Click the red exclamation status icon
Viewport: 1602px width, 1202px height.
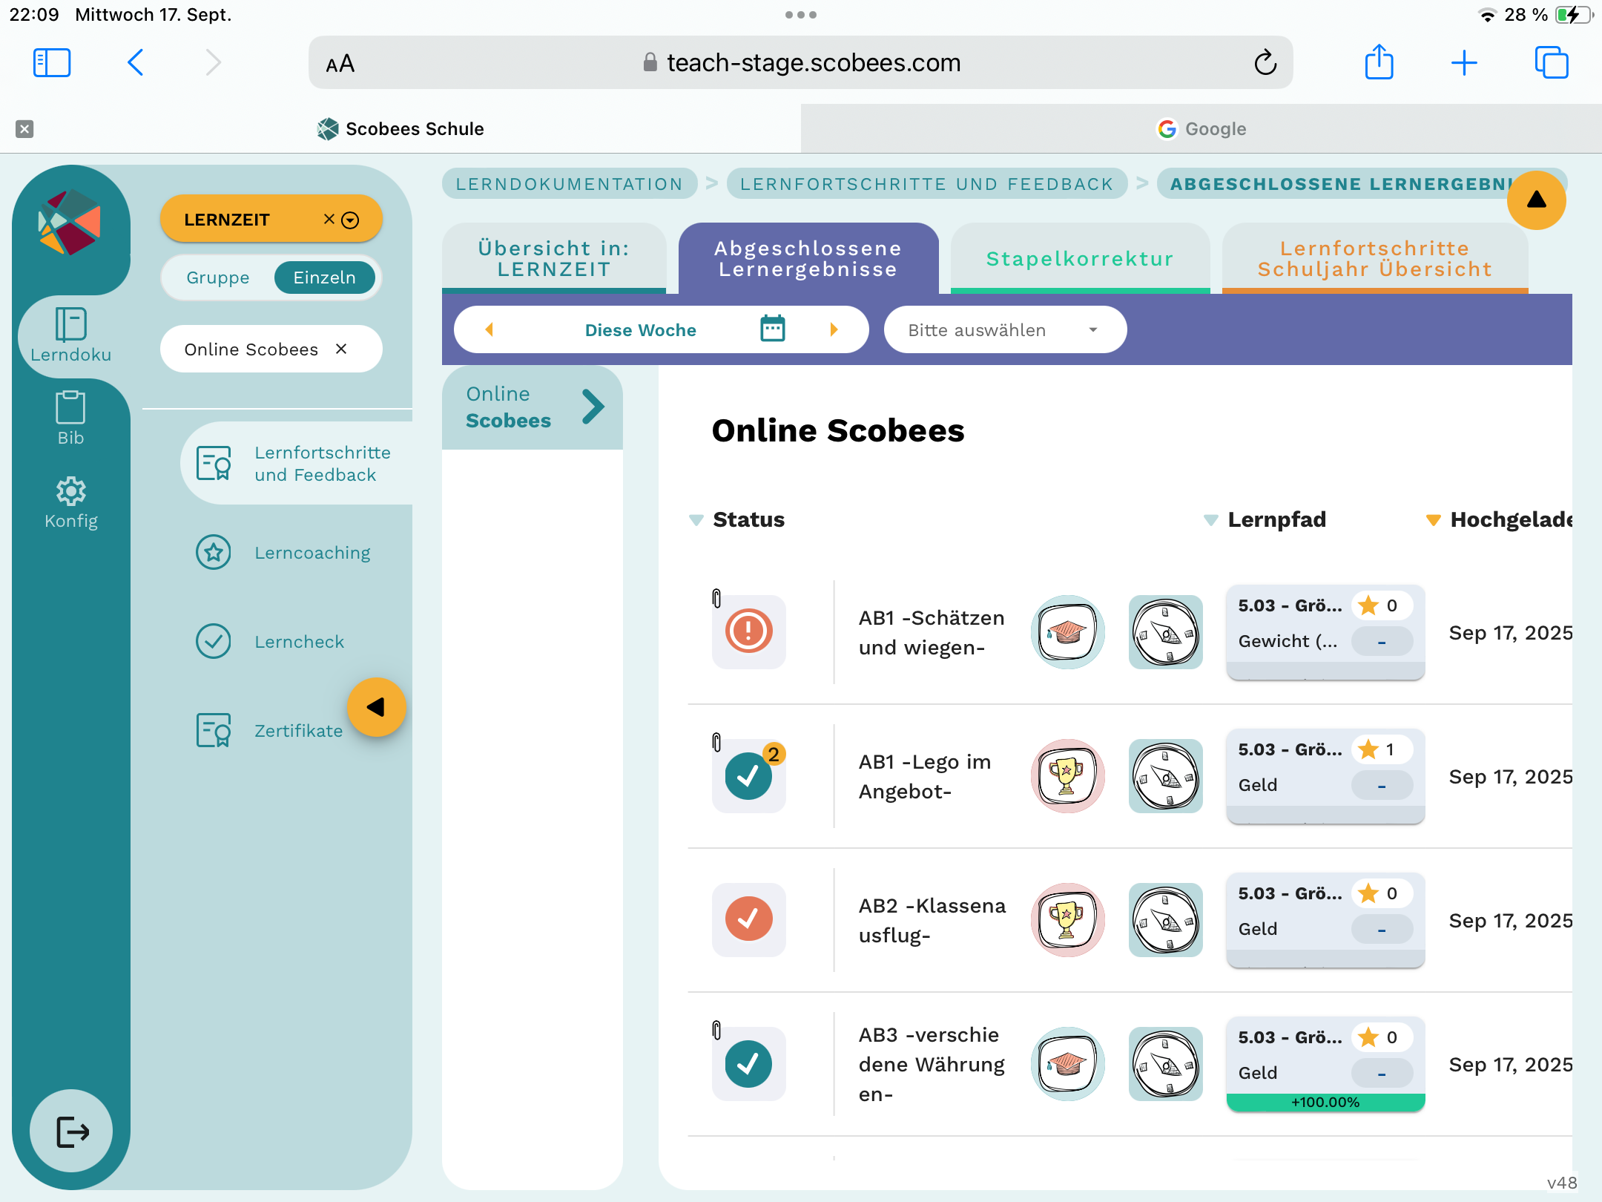(748, 631)
